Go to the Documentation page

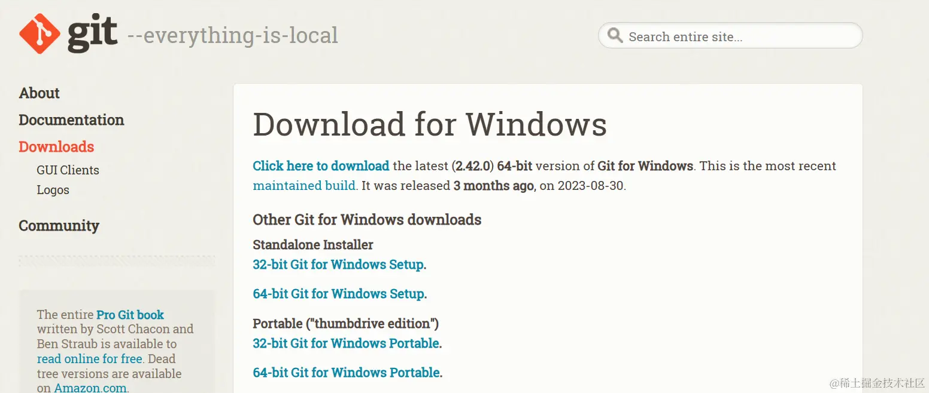pos(71,120)
